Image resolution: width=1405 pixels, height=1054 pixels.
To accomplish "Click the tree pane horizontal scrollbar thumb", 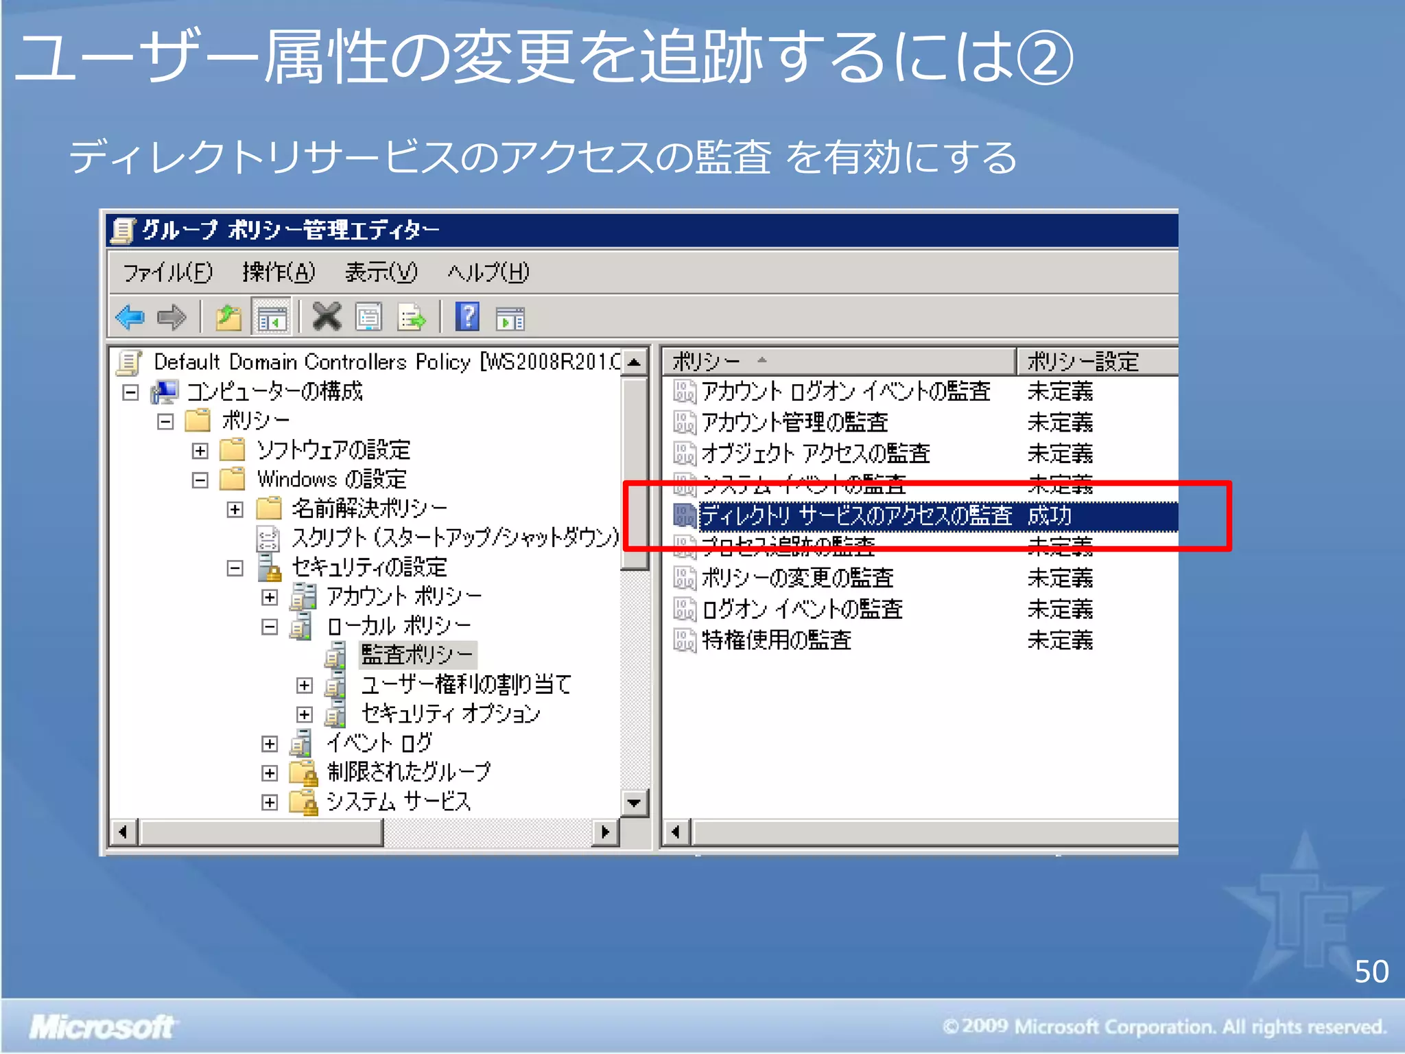I will tap(261, 832).
